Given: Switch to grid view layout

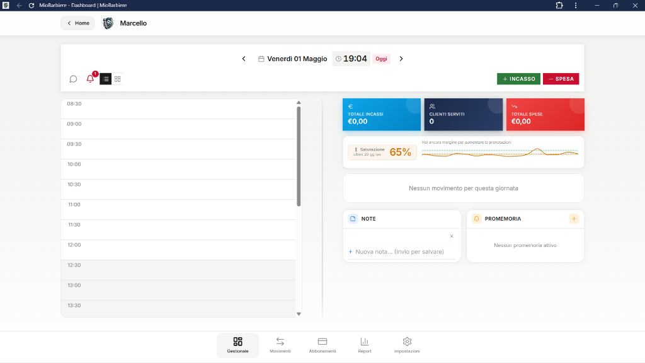Looking at the screenshot, I should (118, 79).
